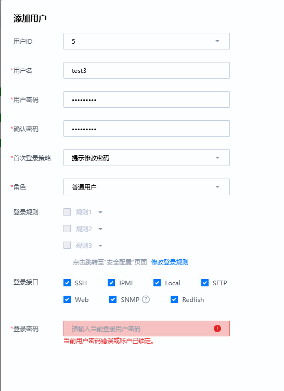This screenshot has height=391, width=284.
Task: Disable the SFTP checkbox
Action: pyautogui.click(x=205, y=283)
